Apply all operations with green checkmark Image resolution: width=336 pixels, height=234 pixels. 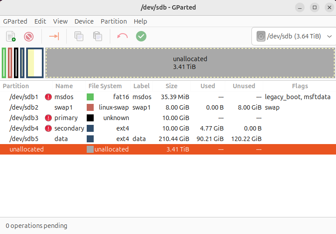[141, 36]
